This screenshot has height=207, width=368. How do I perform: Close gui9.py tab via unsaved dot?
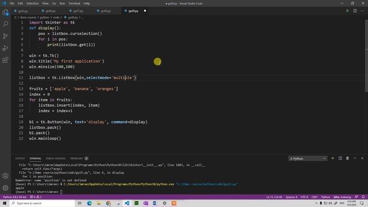pyautogui.click(x=145, y=11)
